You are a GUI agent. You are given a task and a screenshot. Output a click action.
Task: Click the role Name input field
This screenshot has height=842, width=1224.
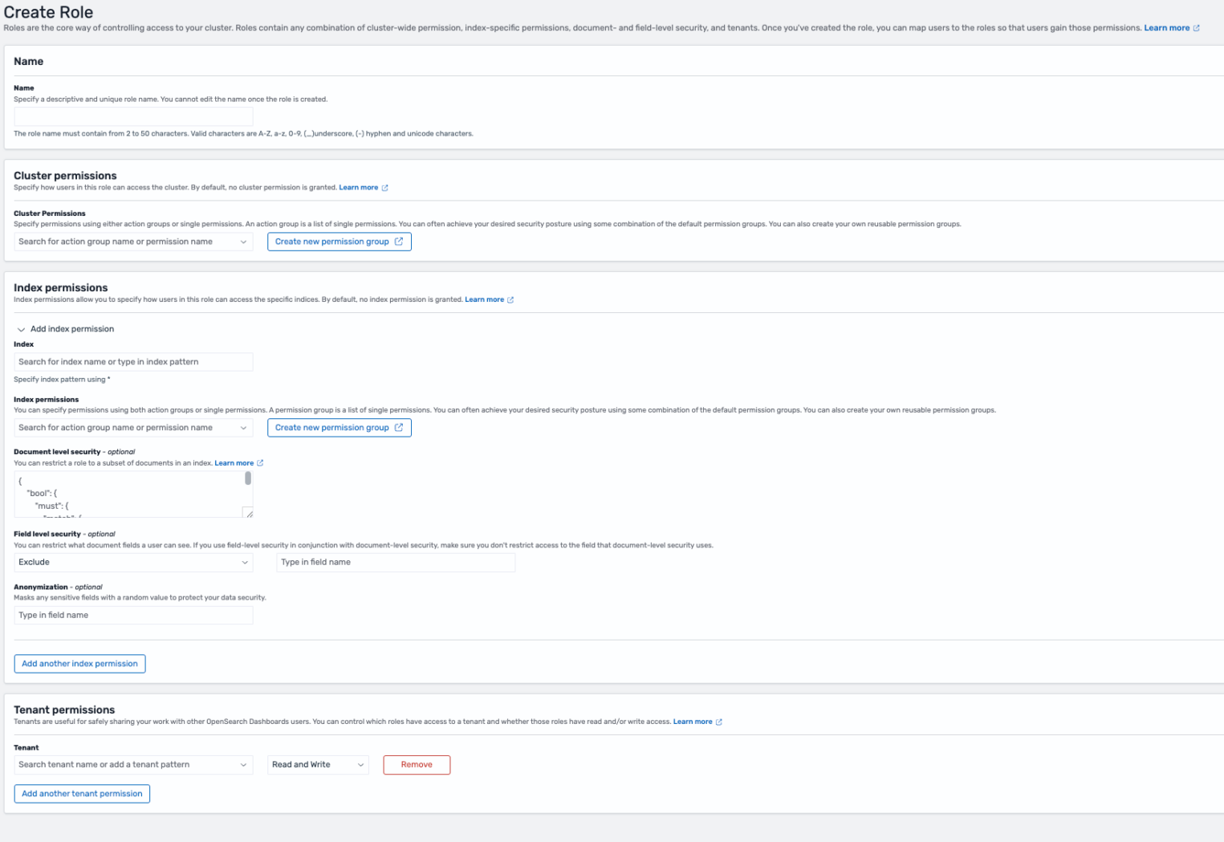click(x=133, y=116)
